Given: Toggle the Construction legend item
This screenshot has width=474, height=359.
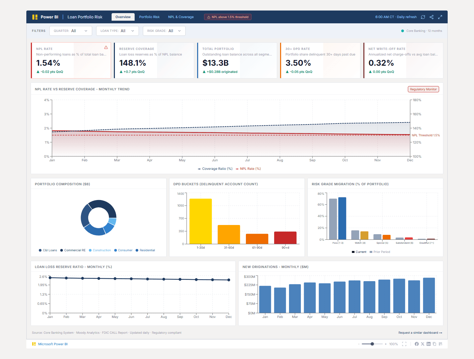Looking at the screenshot, I should [x=100, y=250].
